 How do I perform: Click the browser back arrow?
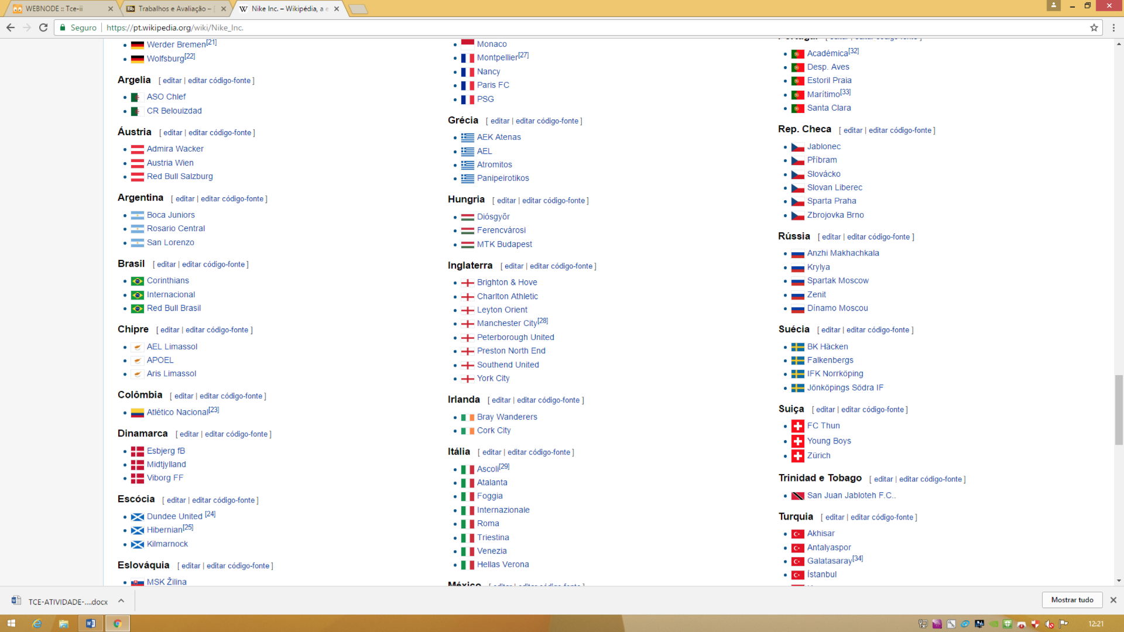point(10,27)
